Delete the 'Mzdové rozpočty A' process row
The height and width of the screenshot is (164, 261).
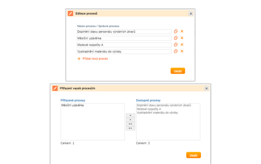[182, 45]
